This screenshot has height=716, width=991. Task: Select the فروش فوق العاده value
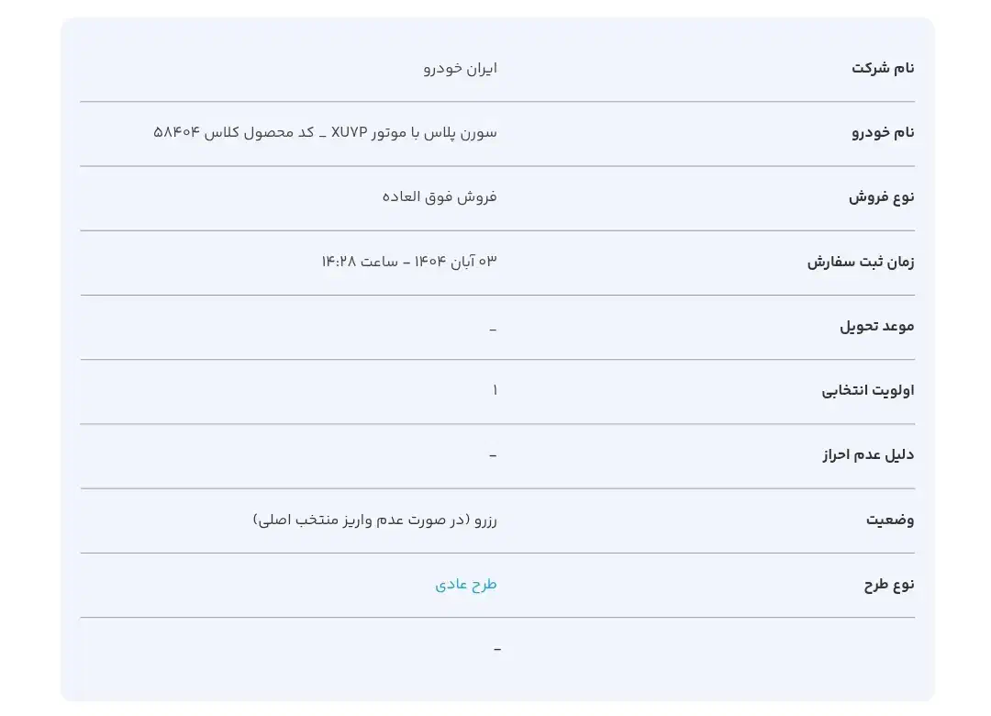click(x=439, y=196)
